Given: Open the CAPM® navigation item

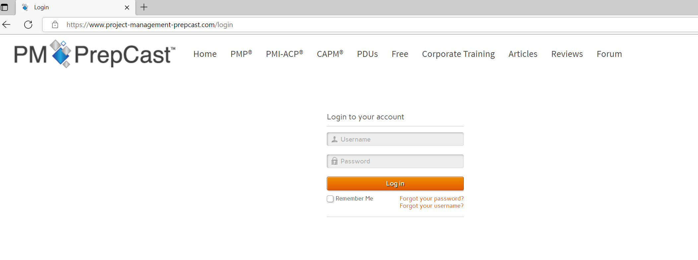Looking at the screenshot, I should click(x=330, y=54).
